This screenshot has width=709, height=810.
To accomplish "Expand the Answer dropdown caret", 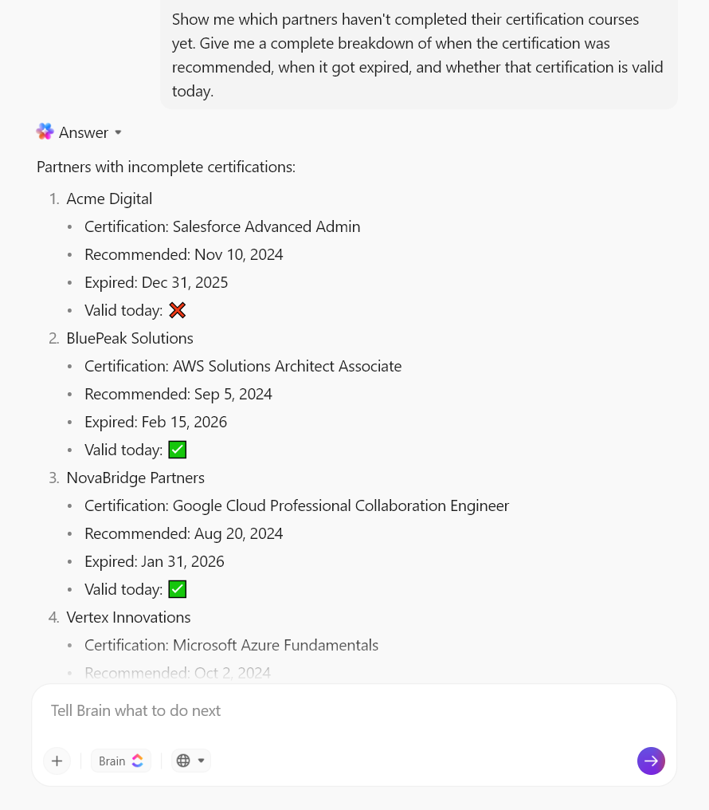I will (x=119, y=132).
